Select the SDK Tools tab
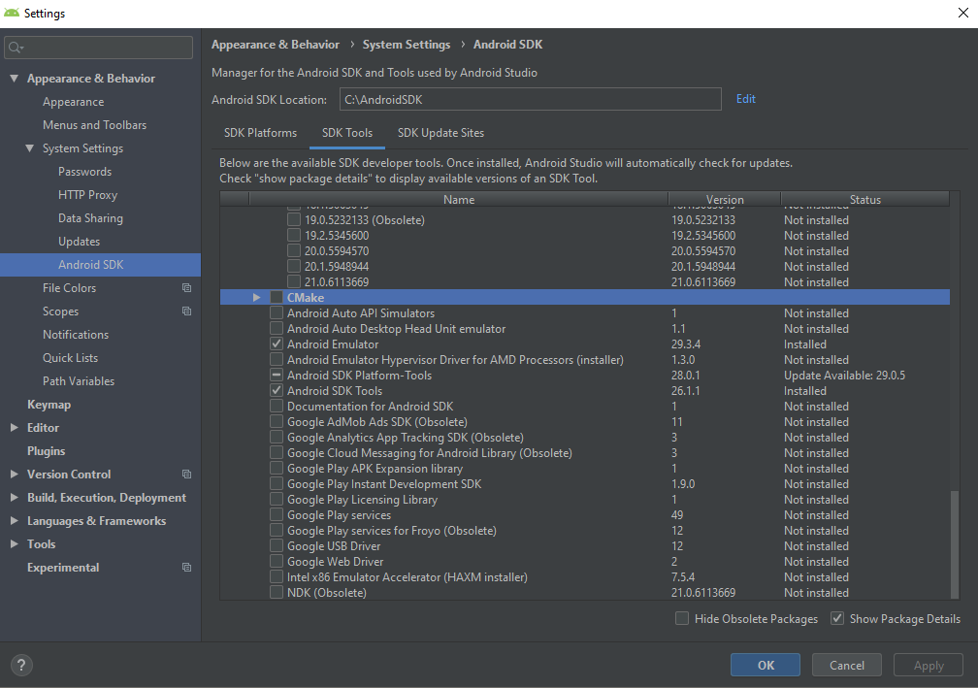The image size is (978, 688). pos(346,133)
